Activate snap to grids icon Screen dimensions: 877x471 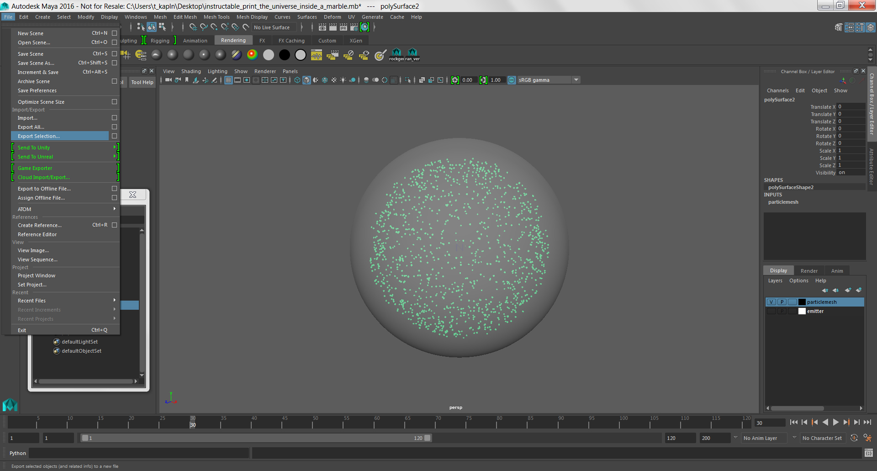193,27
